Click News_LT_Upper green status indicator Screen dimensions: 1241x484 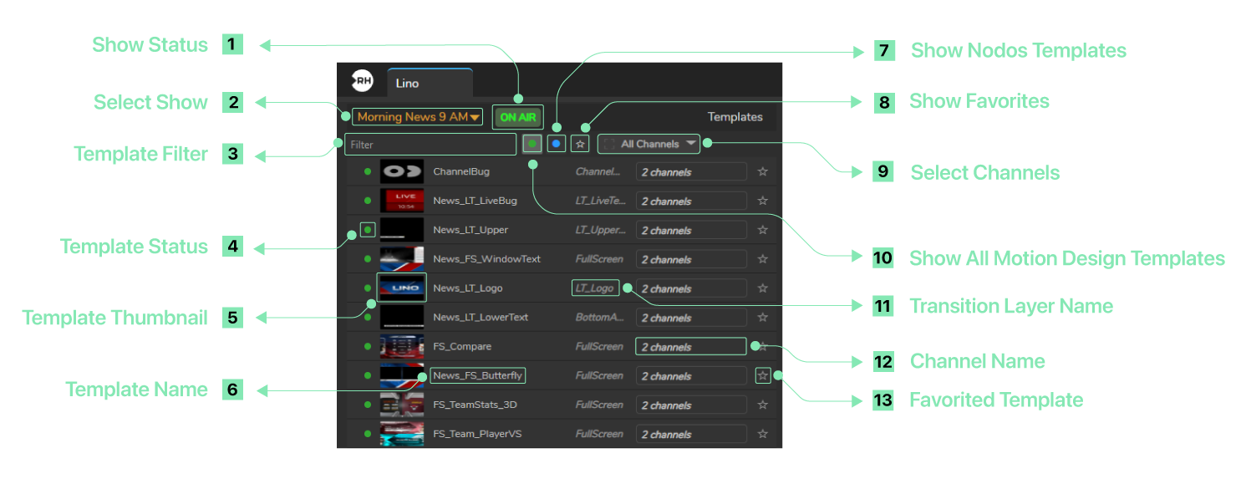pyautogui.click(x=368, y=229)
